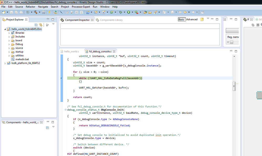
Task: Click the yellow note icon in Component Inspector
Action: (202, 19)
